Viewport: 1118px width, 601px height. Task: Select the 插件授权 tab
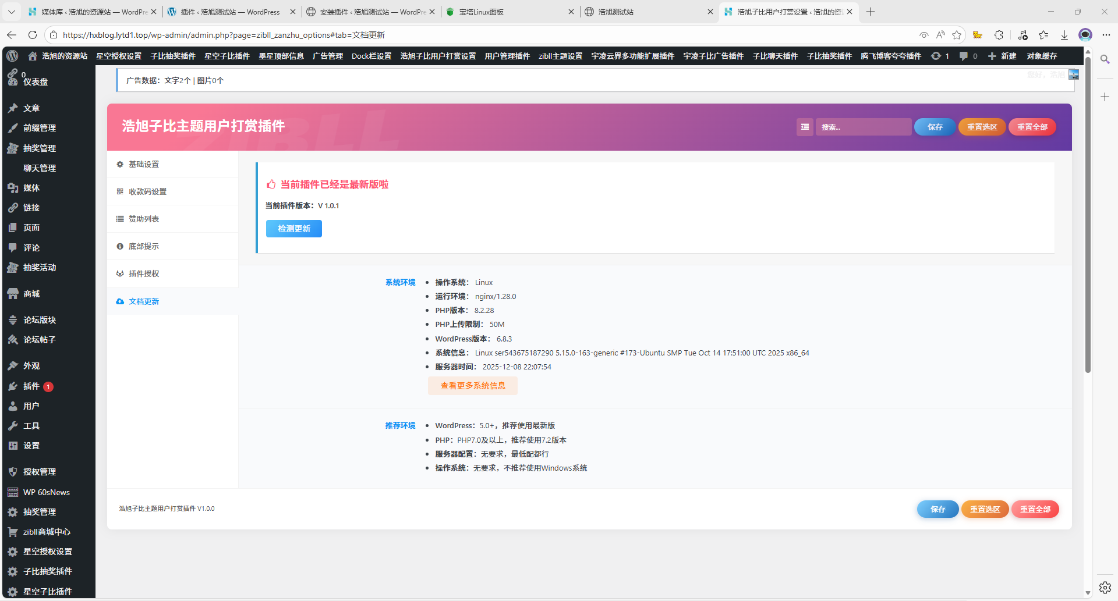pyautogui.click(x=144, y=274)
